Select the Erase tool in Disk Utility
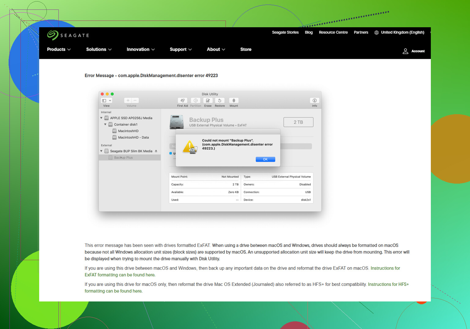The image size is (470, 329). pos(208,100)
